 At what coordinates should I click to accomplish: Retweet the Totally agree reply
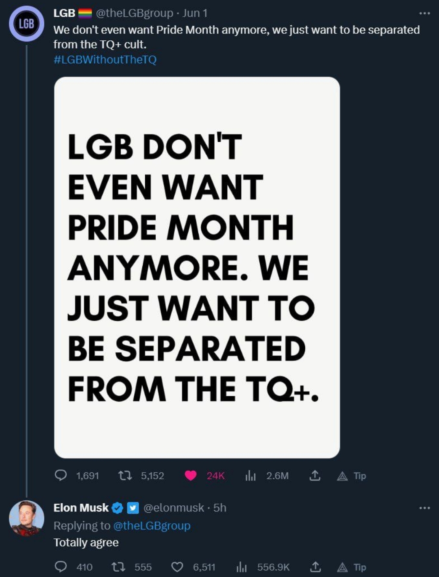pos(118,567)
